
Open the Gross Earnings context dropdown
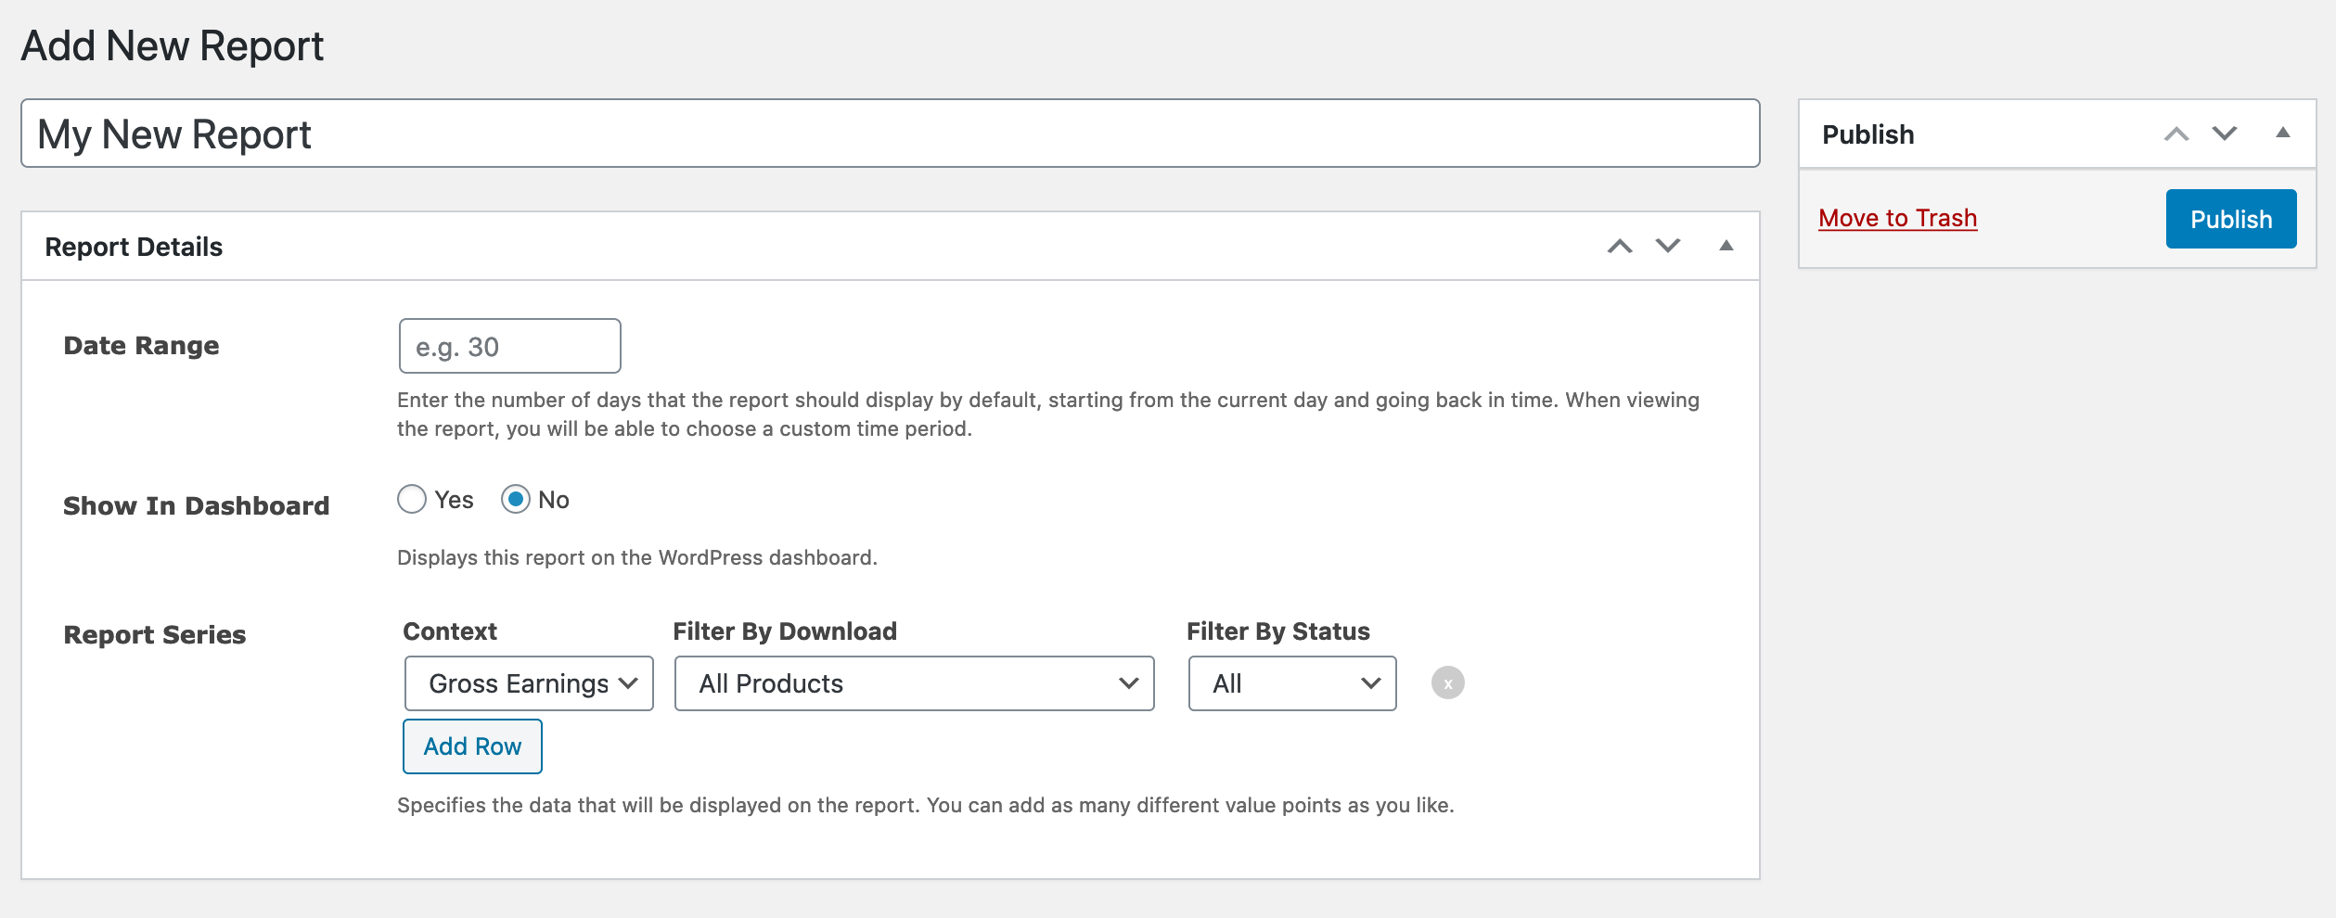click(529, 683)
